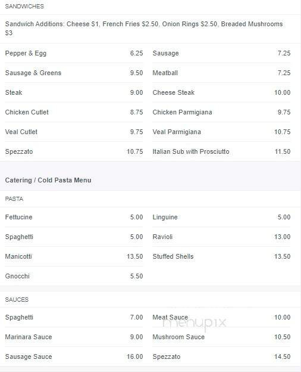Select the SANDWICHES section header

[x=24, y=7]
